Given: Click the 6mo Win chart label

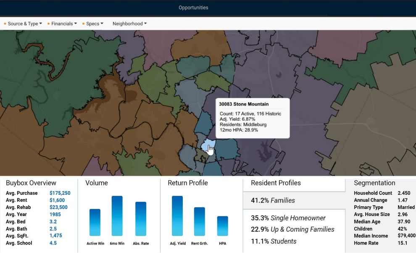Looking at the screenshot, I should click(117, 243).
